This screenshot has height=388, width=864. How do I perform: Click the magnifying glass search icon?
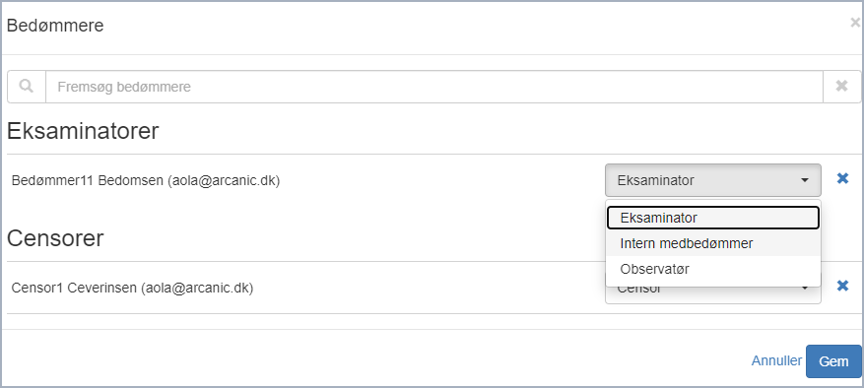27,87
